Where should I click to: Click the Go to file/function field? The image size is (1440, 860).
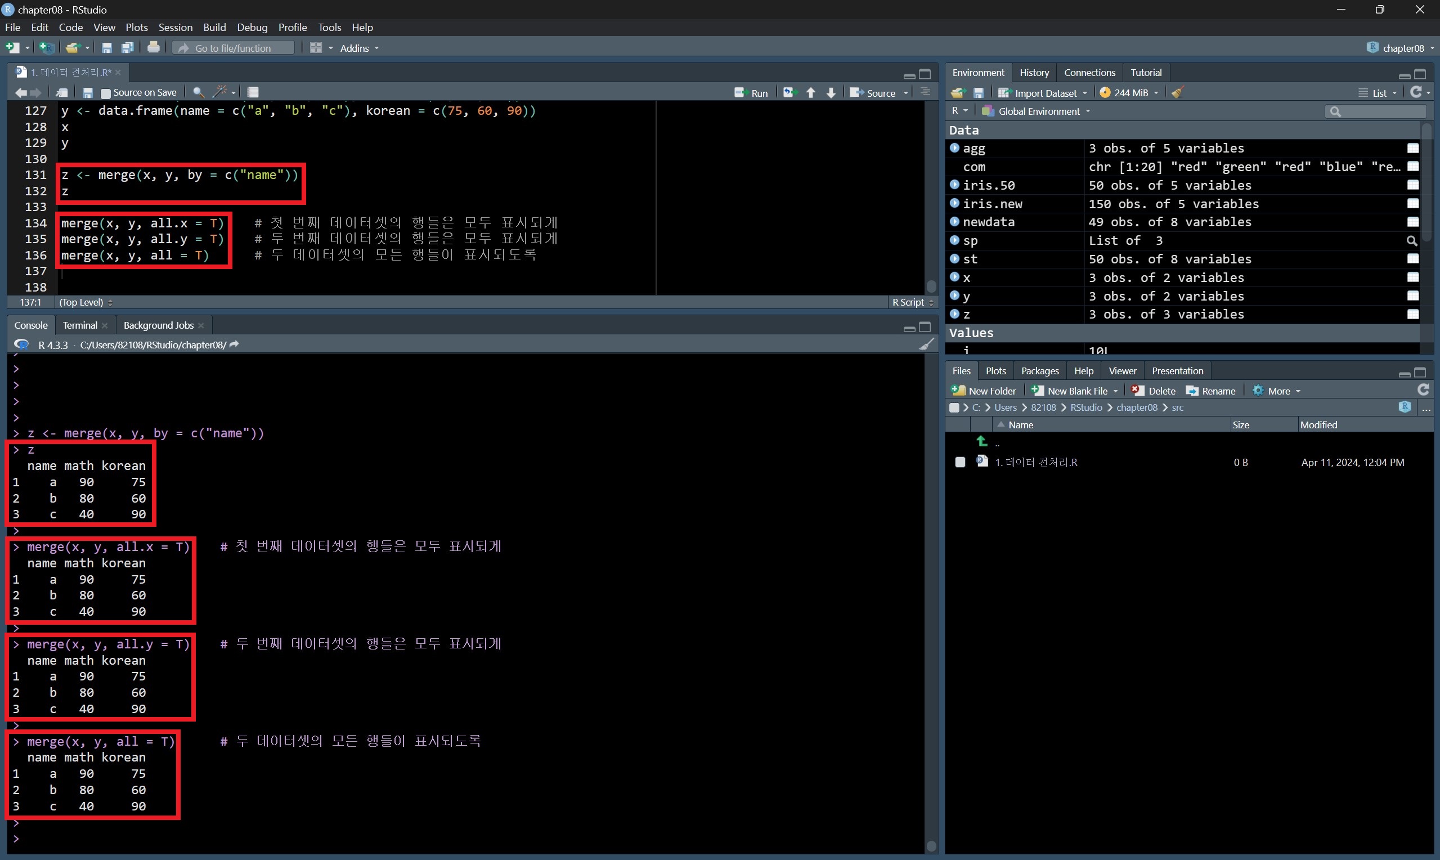233,48
